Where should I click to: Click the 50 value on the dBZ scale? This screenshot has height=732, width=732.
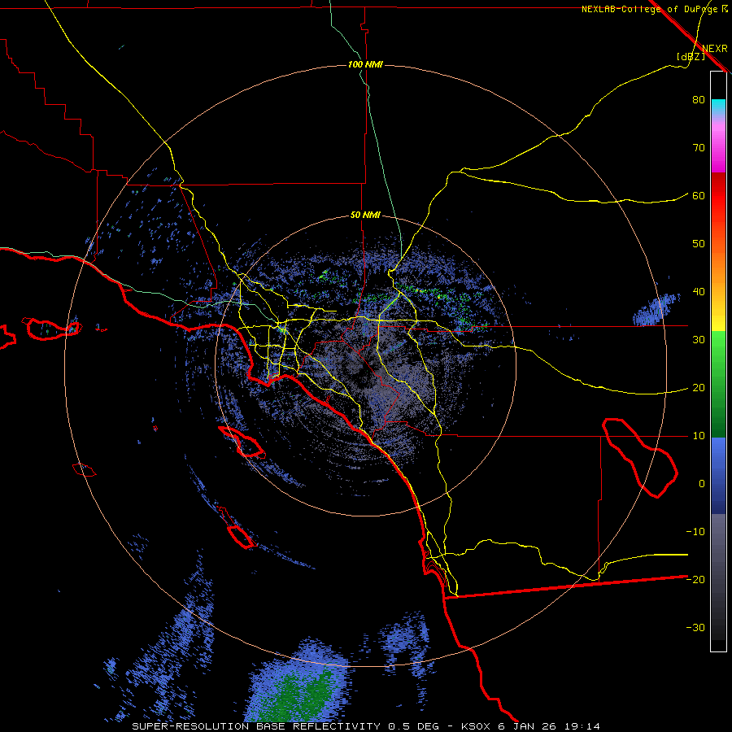click(x=699, y=244)
